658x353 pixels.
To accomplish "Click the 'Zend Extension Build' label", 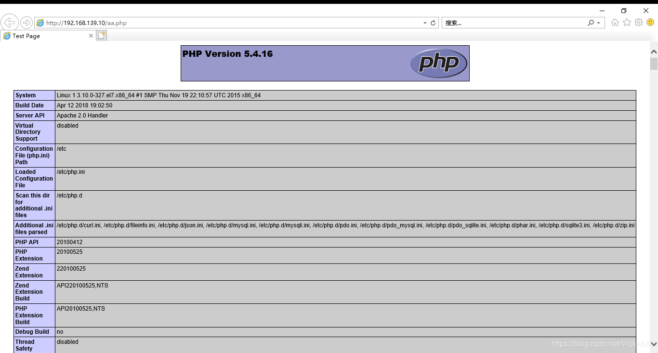I will (29, 292).
